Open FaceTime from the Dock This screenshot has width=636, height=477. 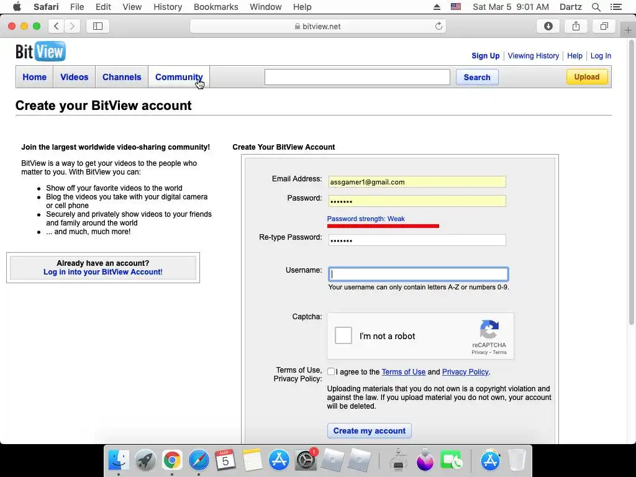pyautogui.click(x=451, y=460)
